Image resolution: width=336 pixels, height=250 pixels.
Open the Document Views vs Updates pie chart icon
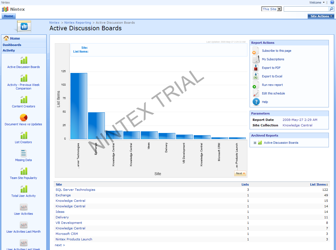pyautogui.click(x=23, y=118)
